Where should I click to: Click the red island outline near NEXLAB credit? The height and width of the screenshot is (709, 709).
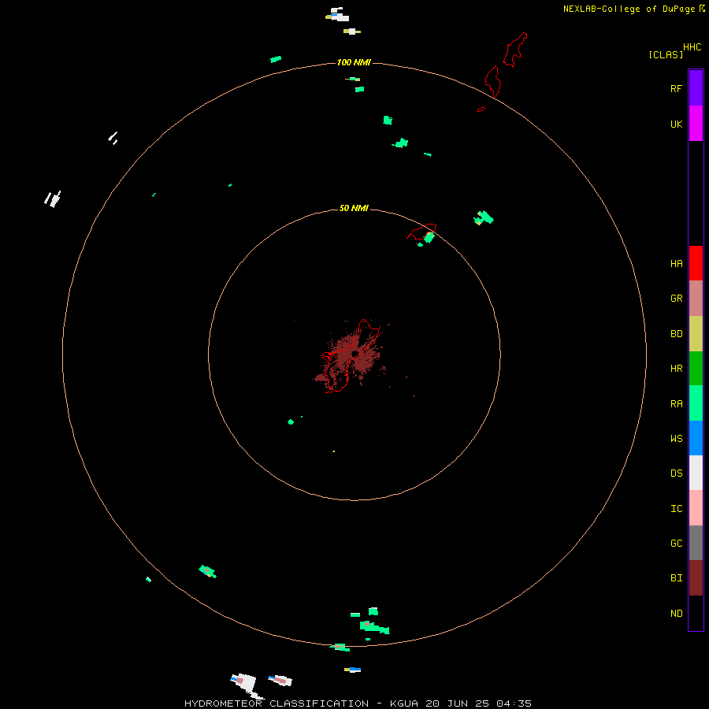click(x=514, y=50)
